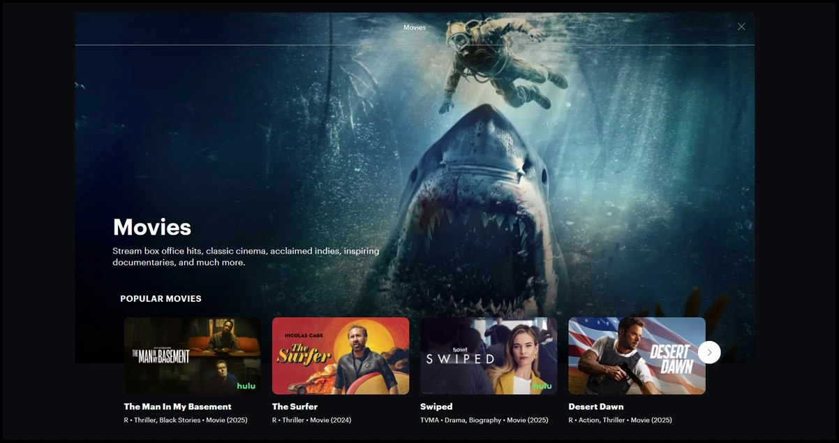Image resolution: width=839 pixels, height=443 pixels.
Task: Open the Swiped title link
Action: coord(436,407)
